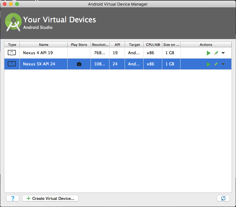Launch the Nexus 4 API 19 emulator

[208, 53]
